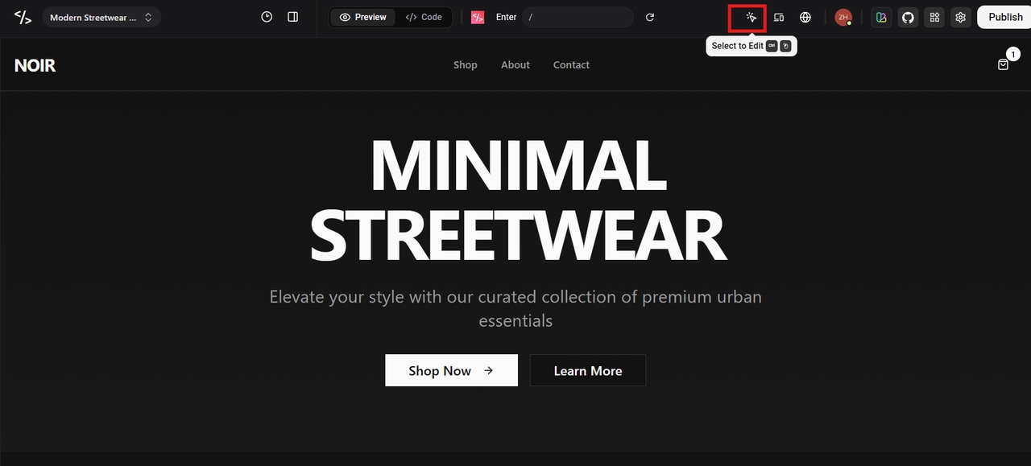The width and height of the screenshot is (1031, 466).
Task: Open the GitHub integration icon
Action: coord(908,17)
